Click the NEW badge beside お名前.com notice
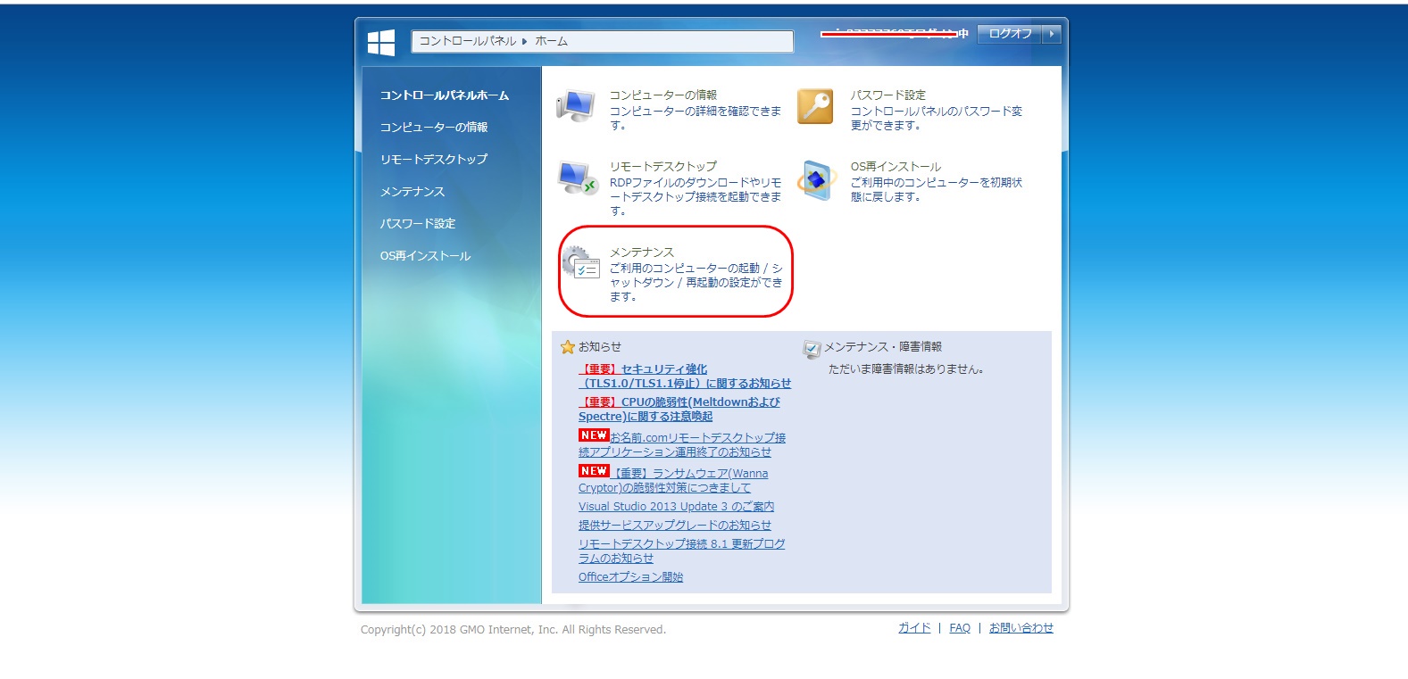1408x679 pixels. pyautogui.click(x=594, y=435)
